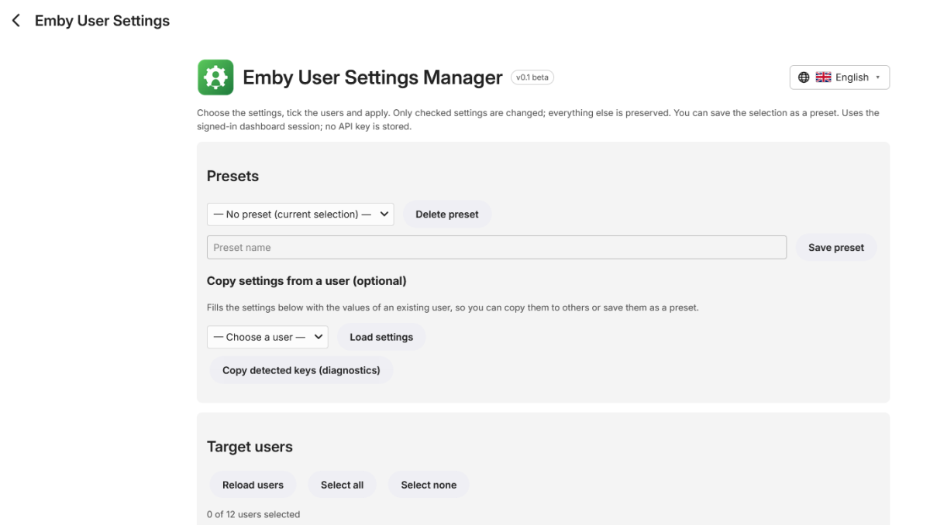Screen dimensions: 930x525
Task: Expand the Choose a user dropdown
Action: click(x=267, y=337)
